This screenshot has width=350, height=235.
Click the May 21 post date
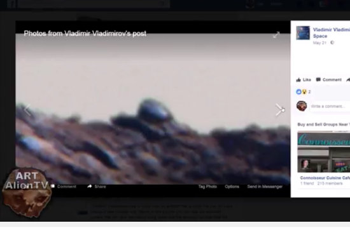coord(319,43)
